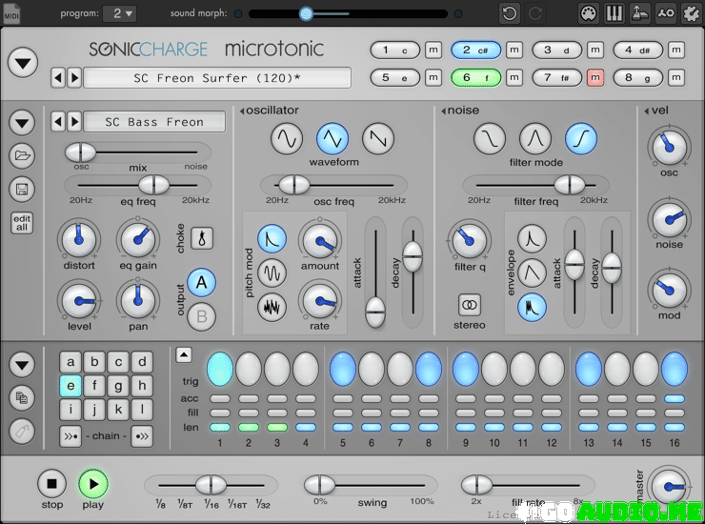
Task: Select sine pitch mod mode icon
Action: pyautogui.click(x=272, y=272)
